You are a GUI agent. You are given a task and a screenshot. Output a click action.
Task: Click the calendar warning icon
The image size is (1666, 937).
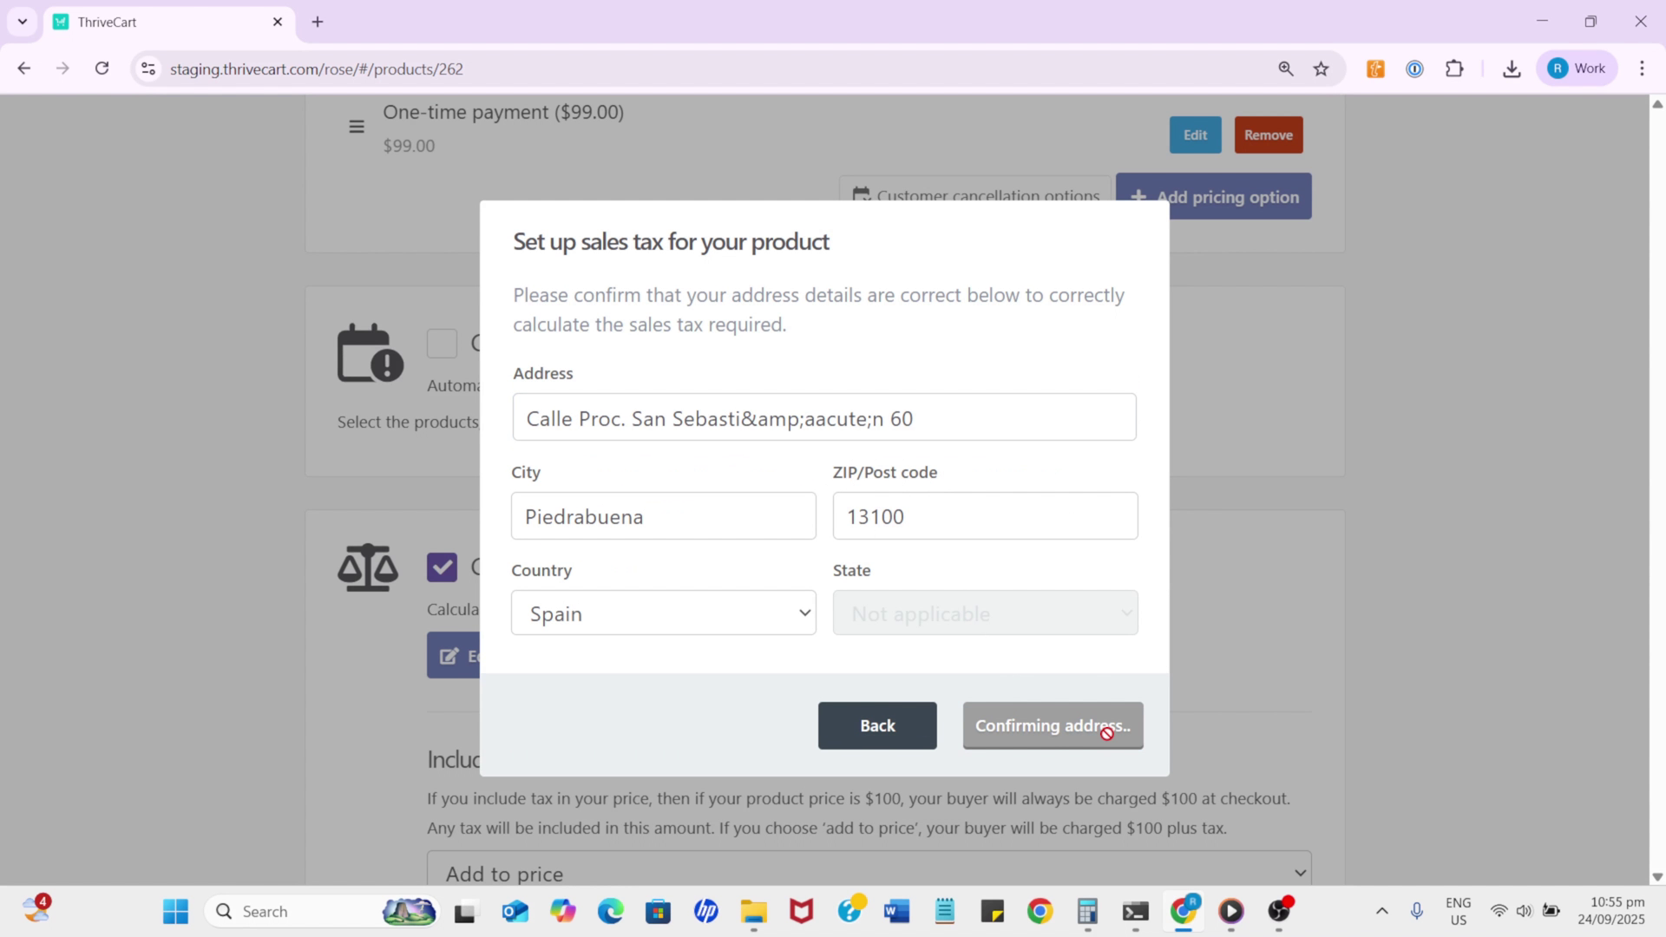[x=370, y=352]
